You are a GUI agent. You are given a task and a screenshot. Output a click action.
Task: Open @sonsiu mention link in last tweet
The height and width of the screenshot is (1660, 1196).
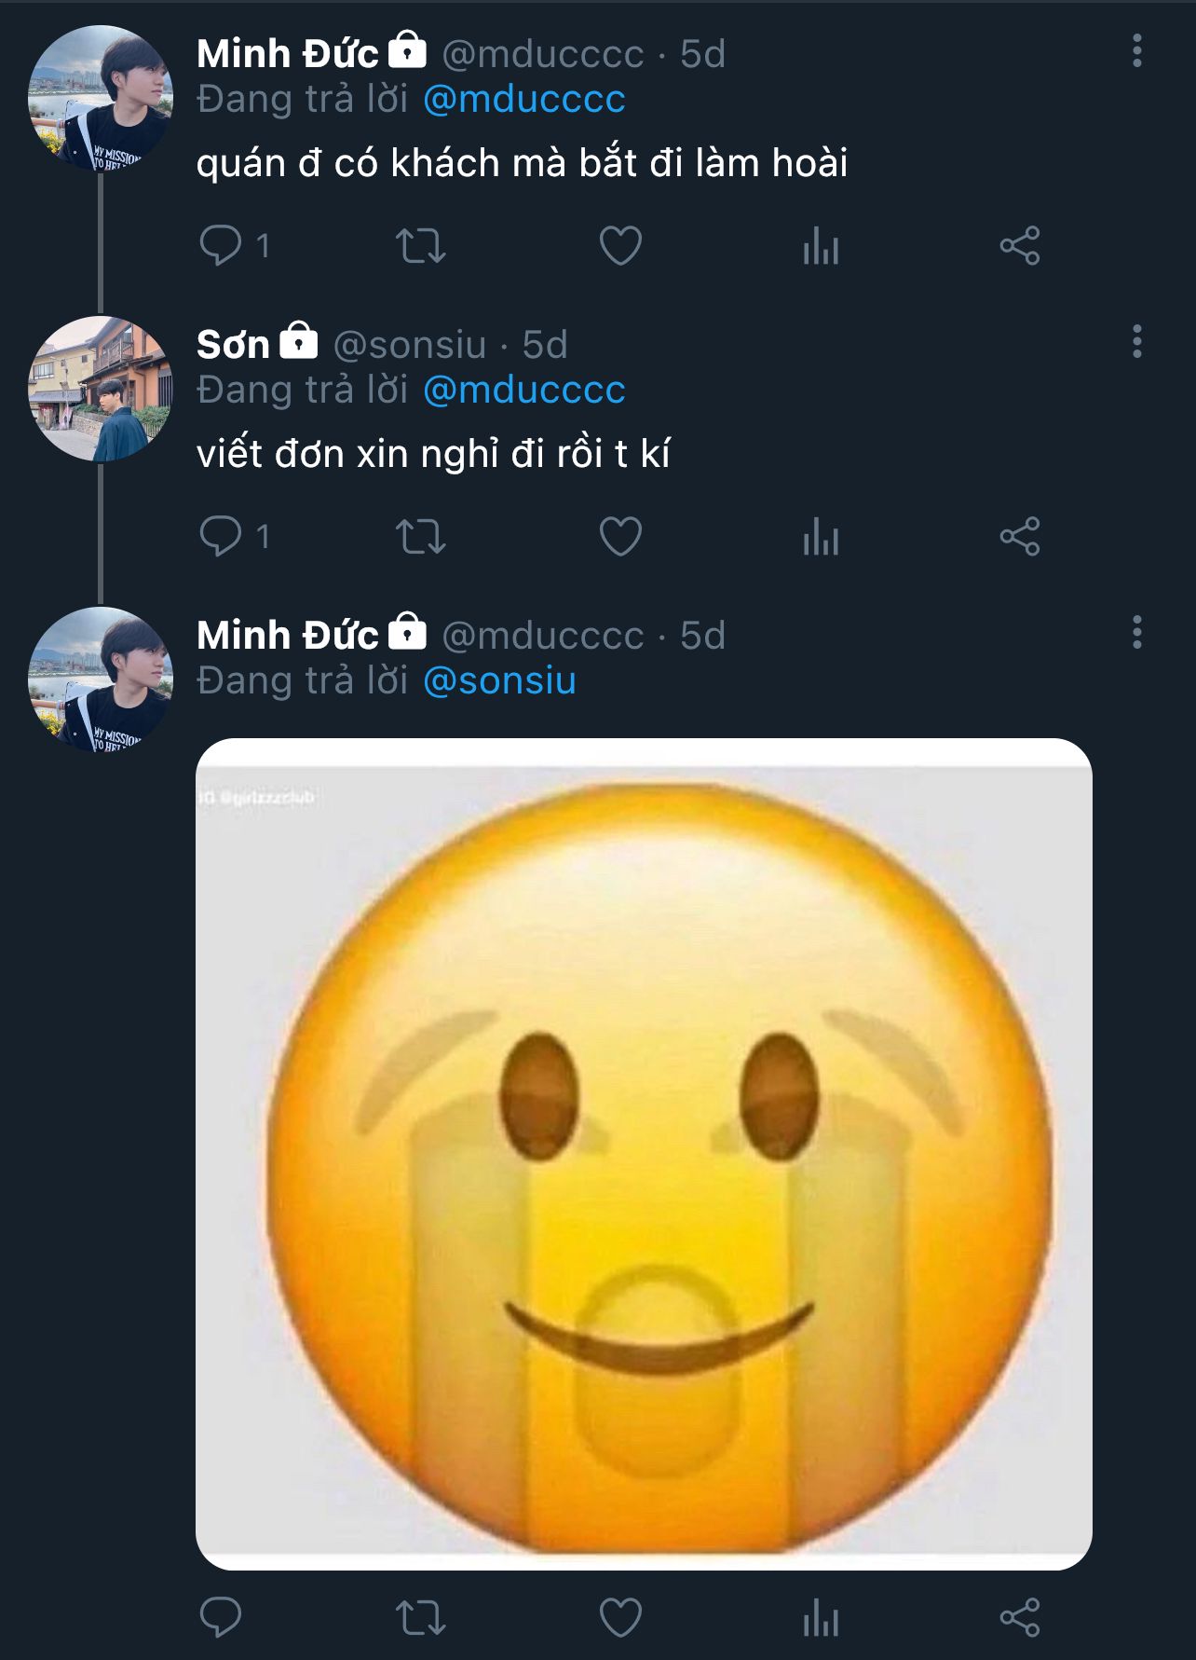tap(499, 680)
